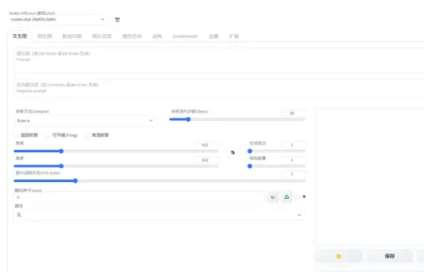Image resolution: width=424 pixels, height=272 pixels.
Task: Enable the 高清修复 hires fix checkbox
Action: tap(87, 135)
